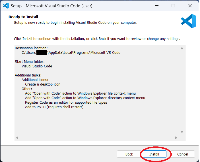This screenshot has height=162, width=200.
Task: Cancel the installation
Action: tap(183, 154)
